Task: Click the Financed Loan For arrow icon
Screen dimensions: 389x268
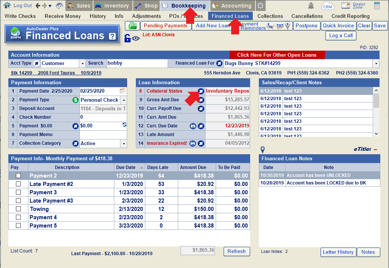Action: [x=219, y=64]
